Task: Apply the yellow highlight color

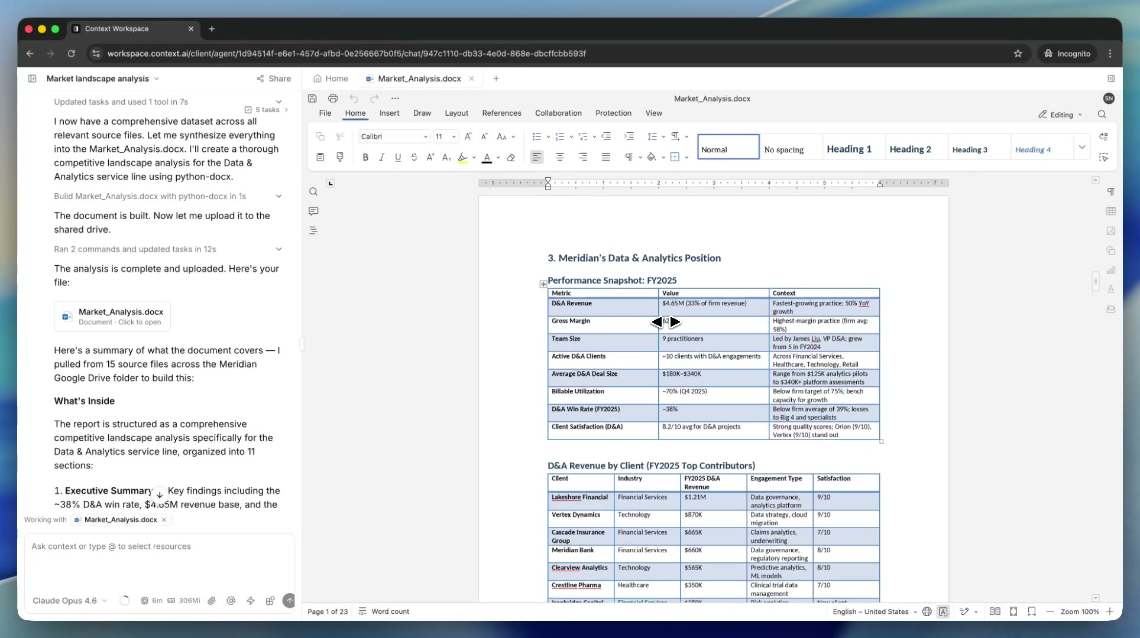Action: (x=462, y=157)
